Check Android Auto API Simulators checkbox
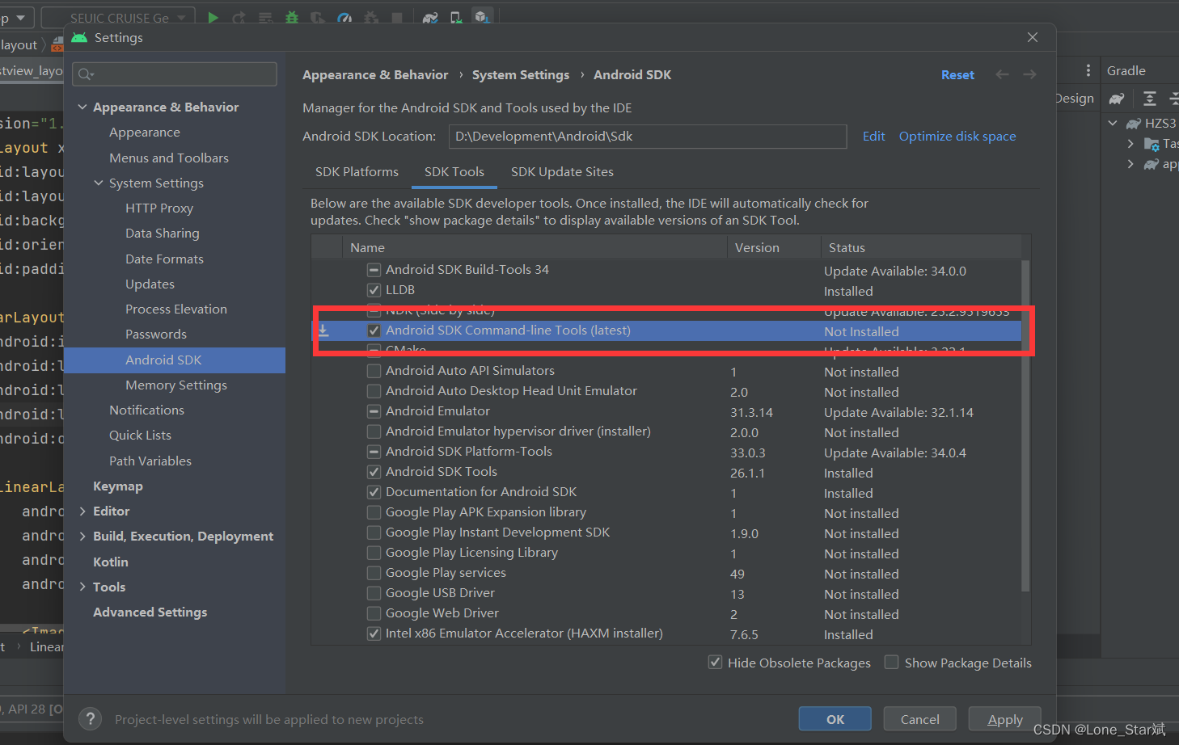This screenshot has width=1179, height=745. point(374,371)
